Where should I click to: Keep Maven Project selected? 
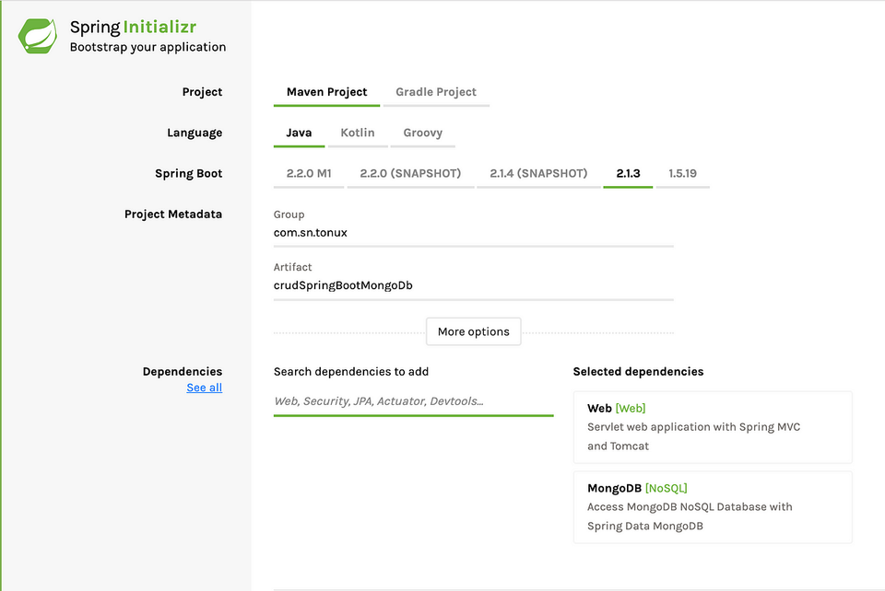(x=326, y=92)
